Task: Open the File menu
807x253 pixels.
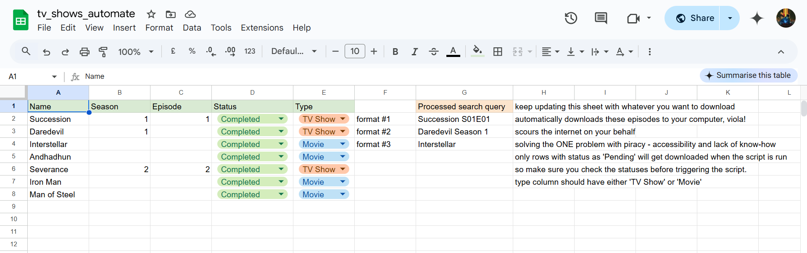Action: 44,28
